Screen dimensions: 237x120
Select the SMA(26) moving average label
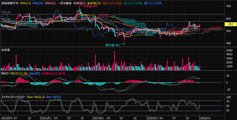click(38, 3)
